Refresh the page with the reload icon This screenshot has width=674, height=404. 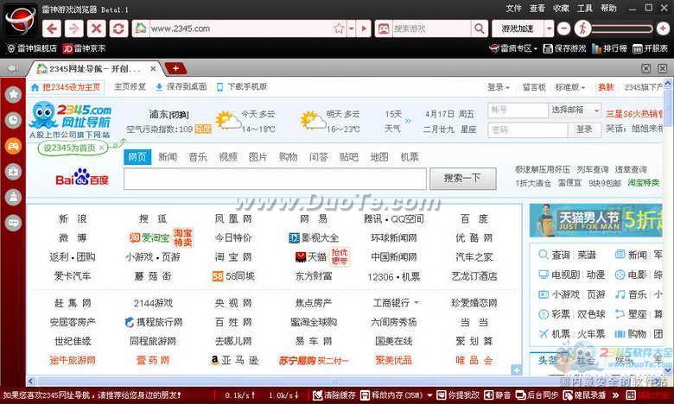[x=119, y=28]
